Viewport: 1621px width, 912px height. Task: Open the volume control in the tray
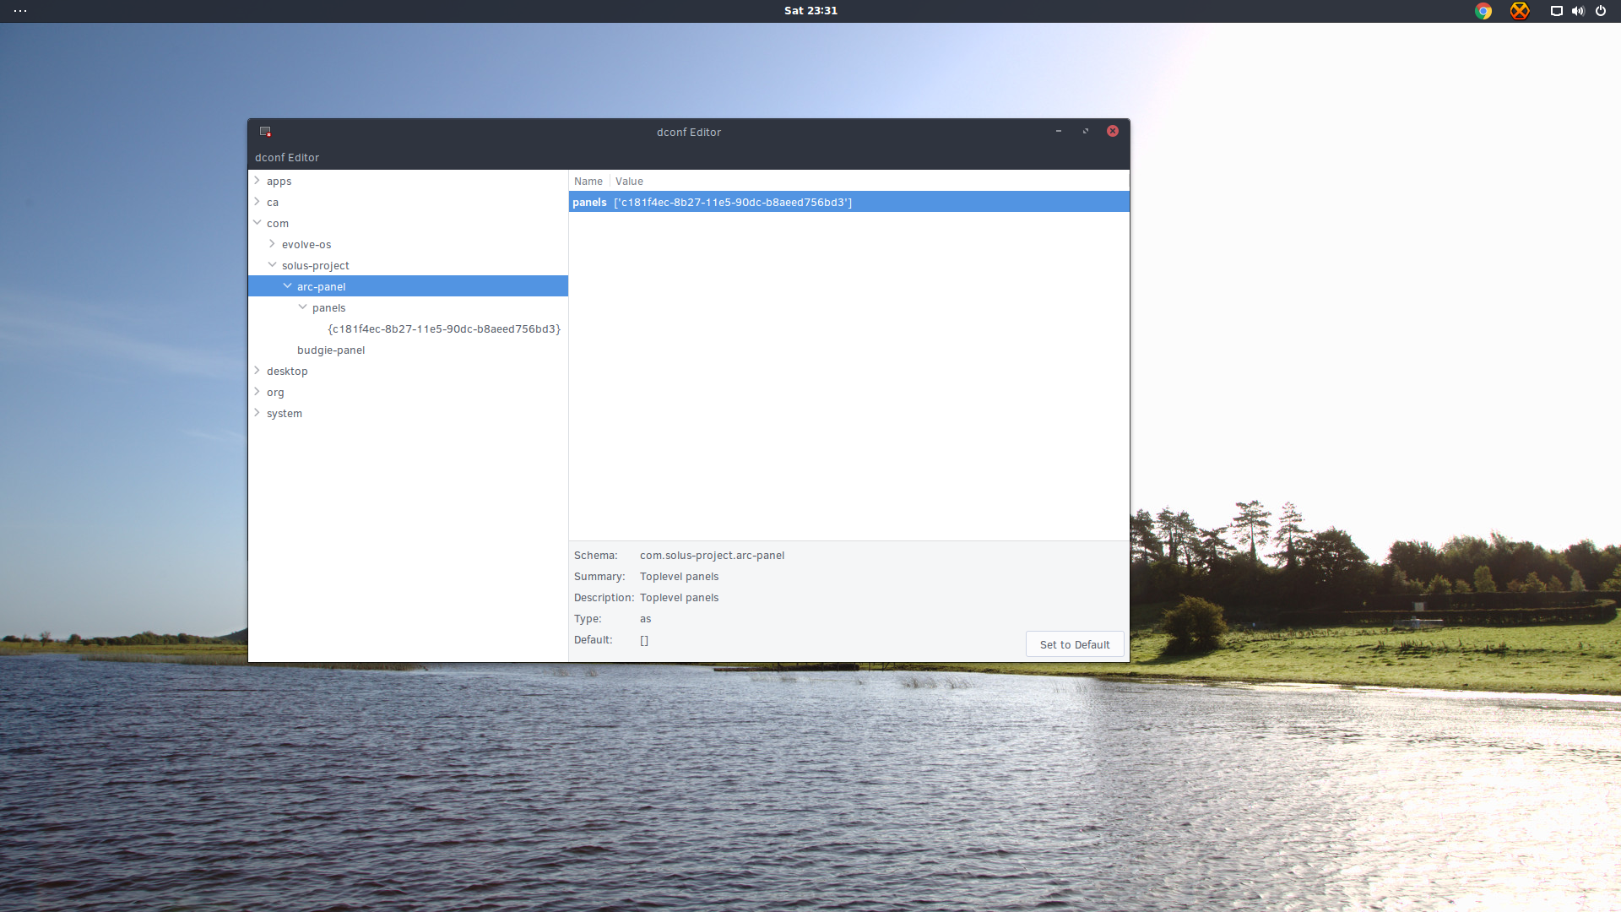coord(1578,11)
